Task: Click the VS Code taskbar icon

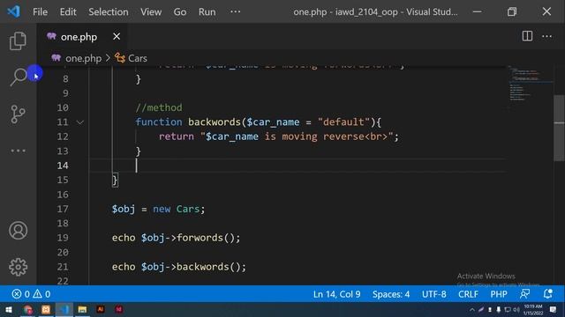Action: click(64, 309)
